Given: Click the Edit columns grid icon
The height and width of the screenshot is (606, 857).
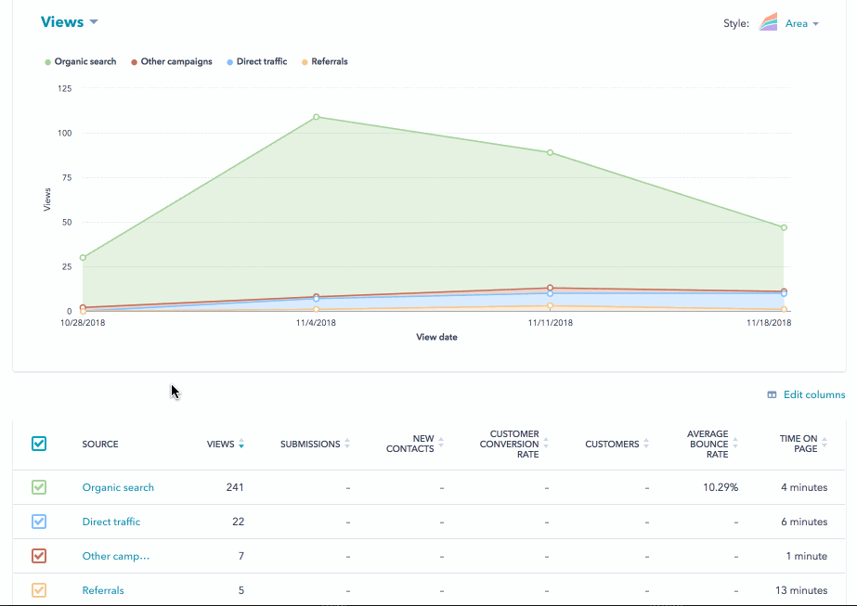Looking at the screenshot, I should tap(772, 394).
